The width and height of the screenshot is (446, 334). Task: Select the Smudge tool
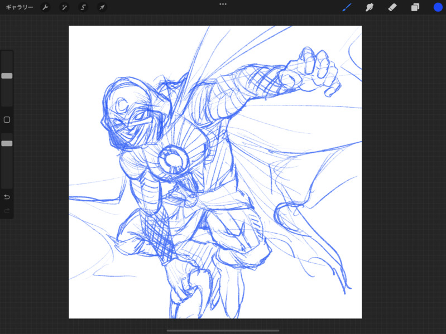(x=369, y=7)
